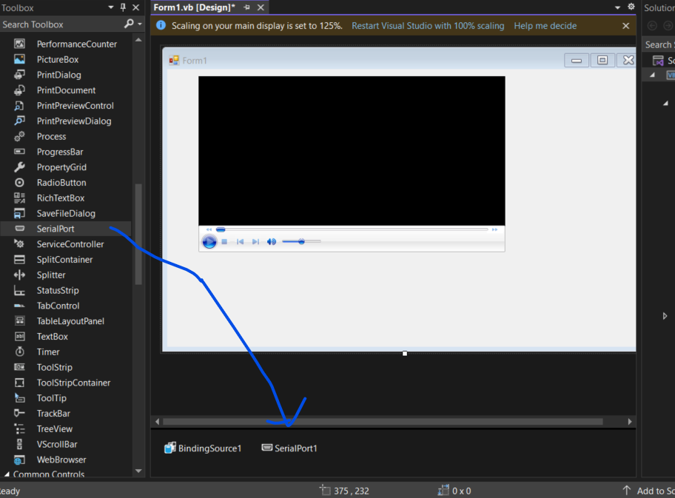Select the SplitContainer icon
Screen dimensions: 675x498
19,259
